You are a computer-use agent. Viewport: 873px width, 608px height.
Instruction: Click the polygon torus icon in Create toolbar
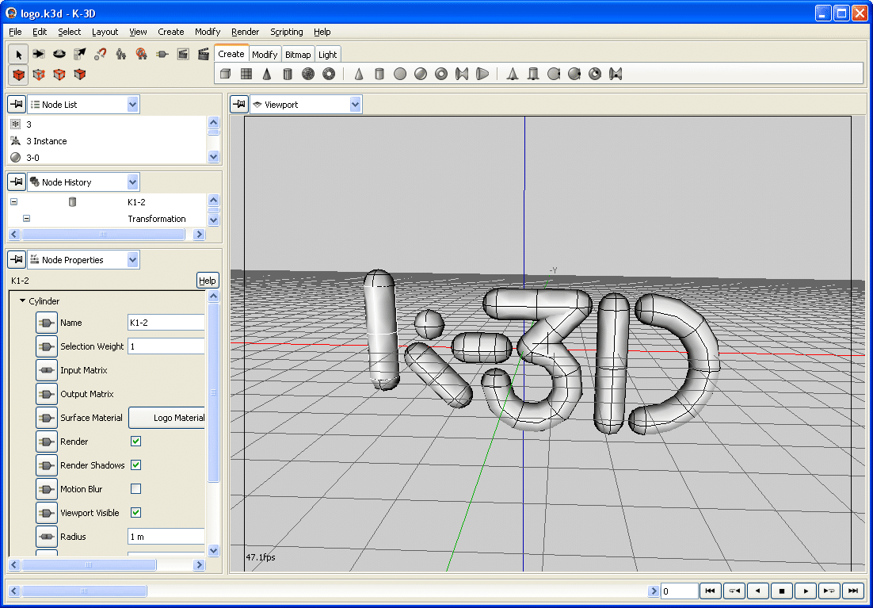click(x=329, y=74)
